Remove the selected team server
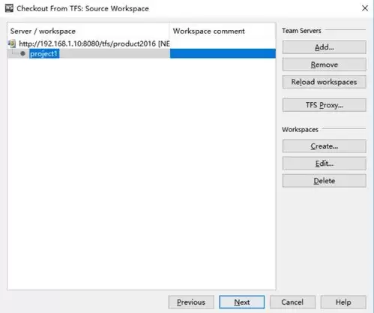 325,65
